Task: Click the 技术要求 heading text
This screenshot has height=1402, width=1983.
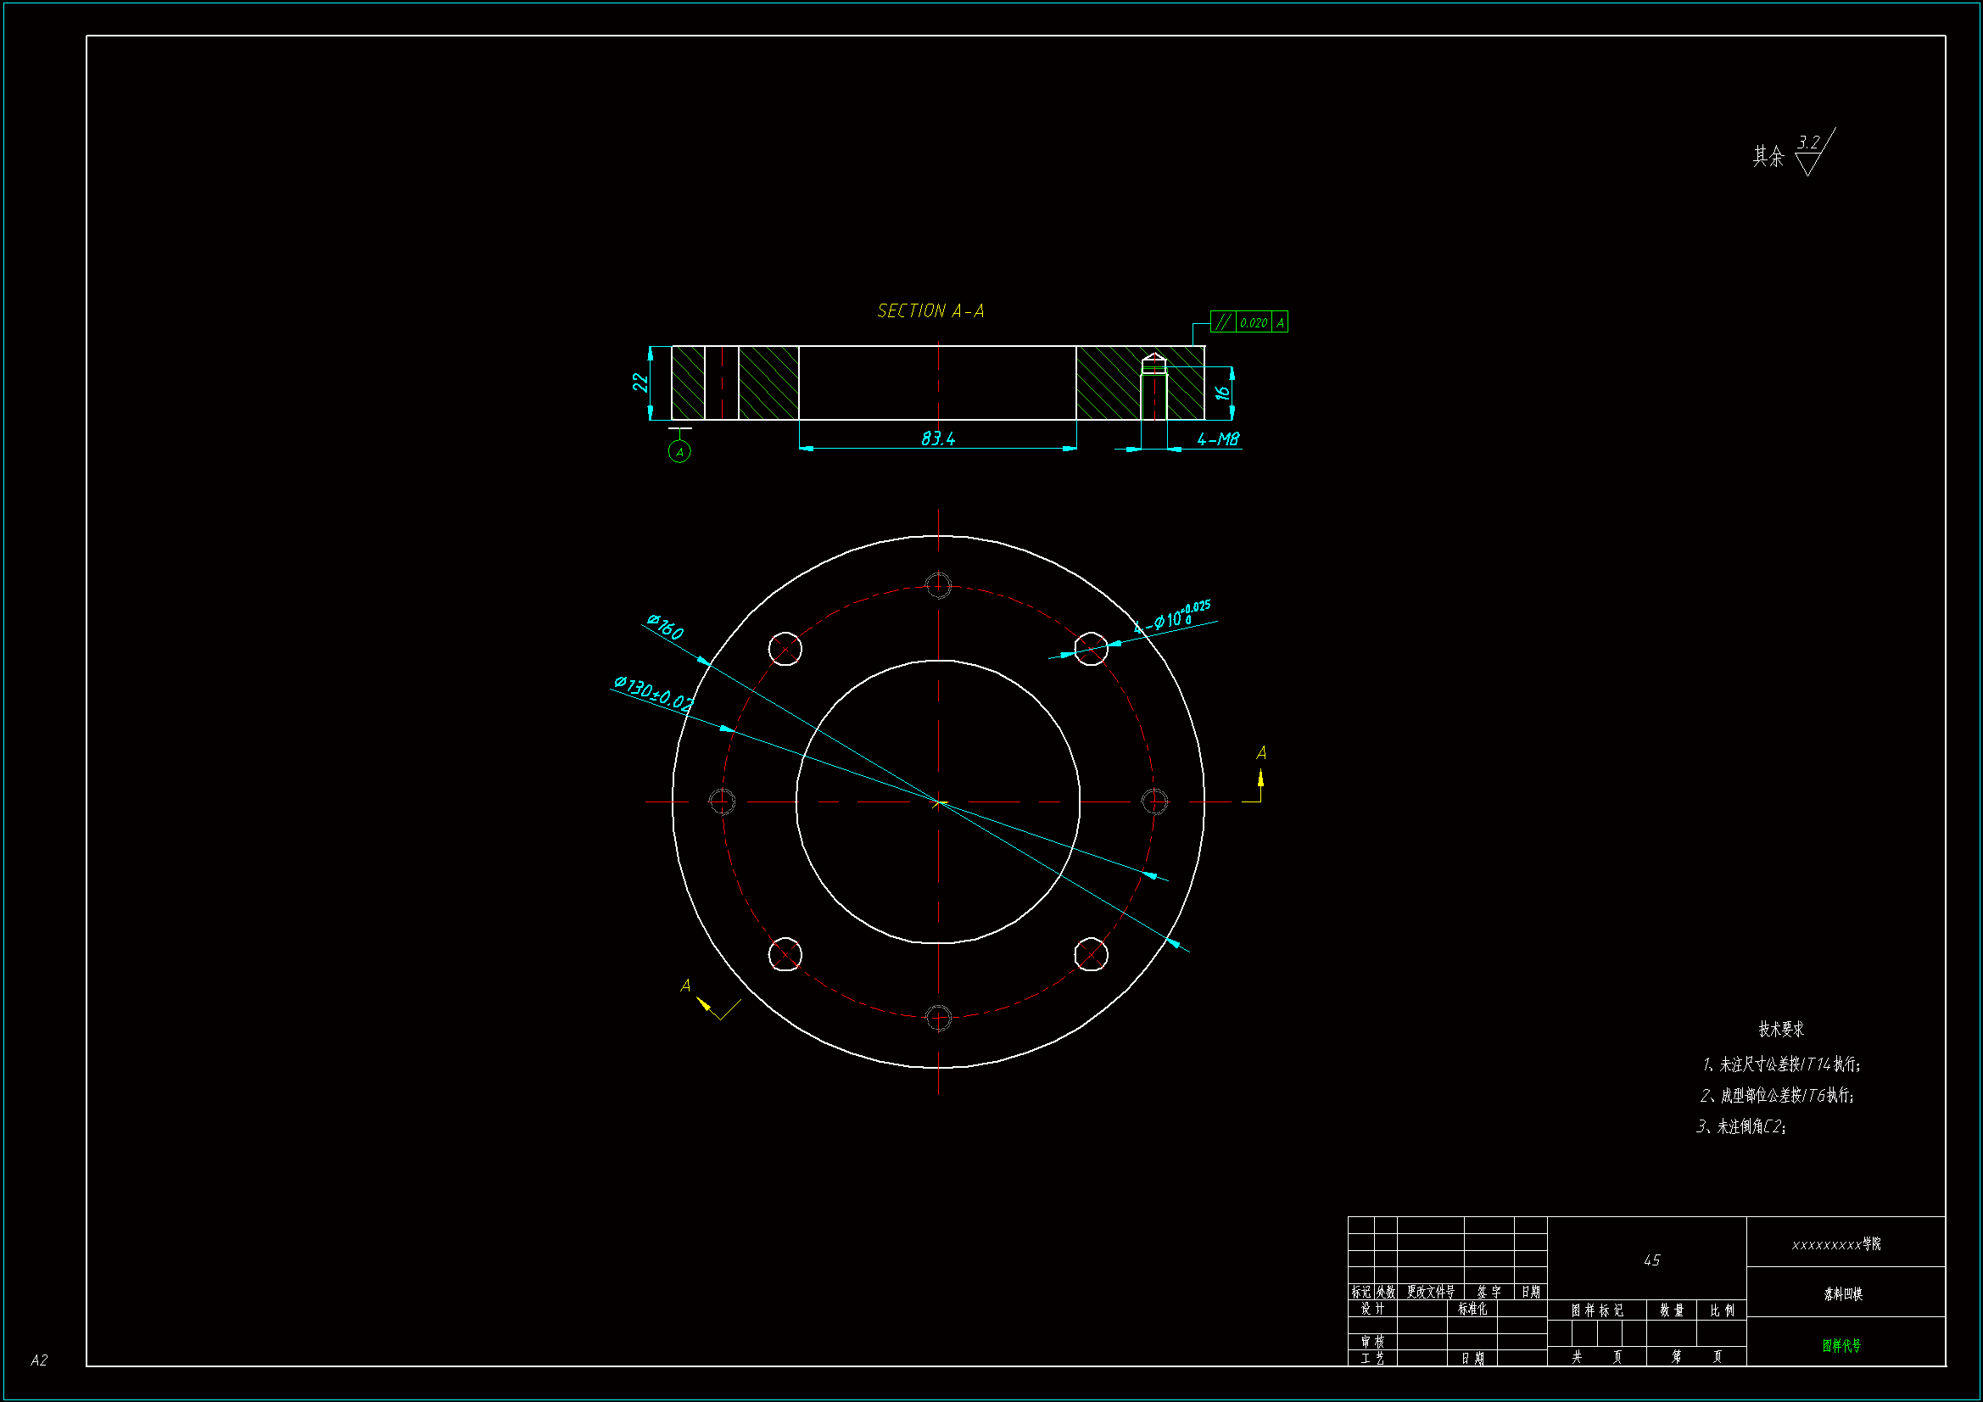Action: click(1781, 1029)
